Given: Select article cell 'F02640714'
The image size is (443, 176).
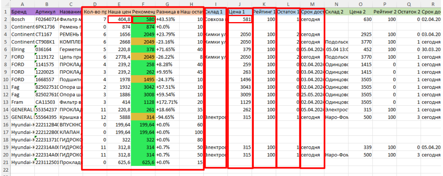Looking at the screenshot, I should 47,19.
